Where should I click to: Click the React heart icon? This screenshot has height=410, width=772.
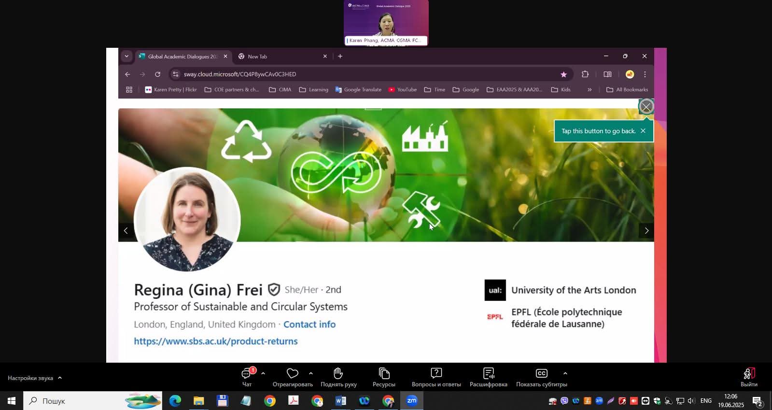[x=292, y=374]
